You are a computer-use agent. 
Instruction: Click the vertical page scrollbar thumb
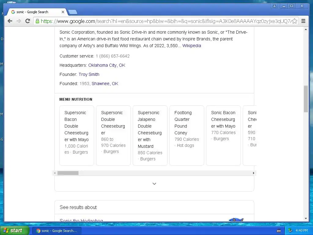[306, 99]
